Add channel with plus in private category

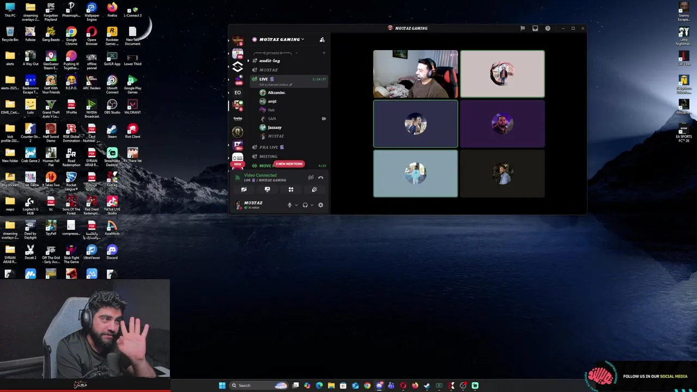click(323, 53)
